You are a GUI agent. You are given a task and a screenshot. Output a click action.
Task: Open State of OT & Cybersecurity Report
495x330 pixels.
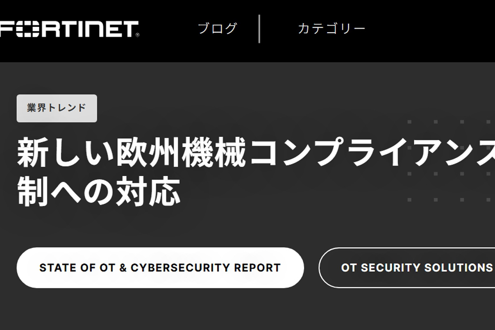[160, 267]
